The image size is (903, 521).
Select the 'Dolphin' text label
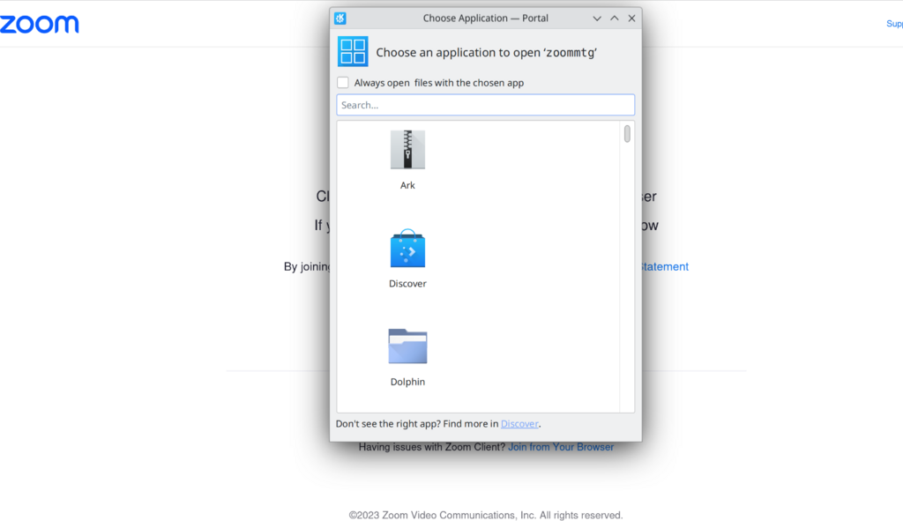(x=407, y=382)
